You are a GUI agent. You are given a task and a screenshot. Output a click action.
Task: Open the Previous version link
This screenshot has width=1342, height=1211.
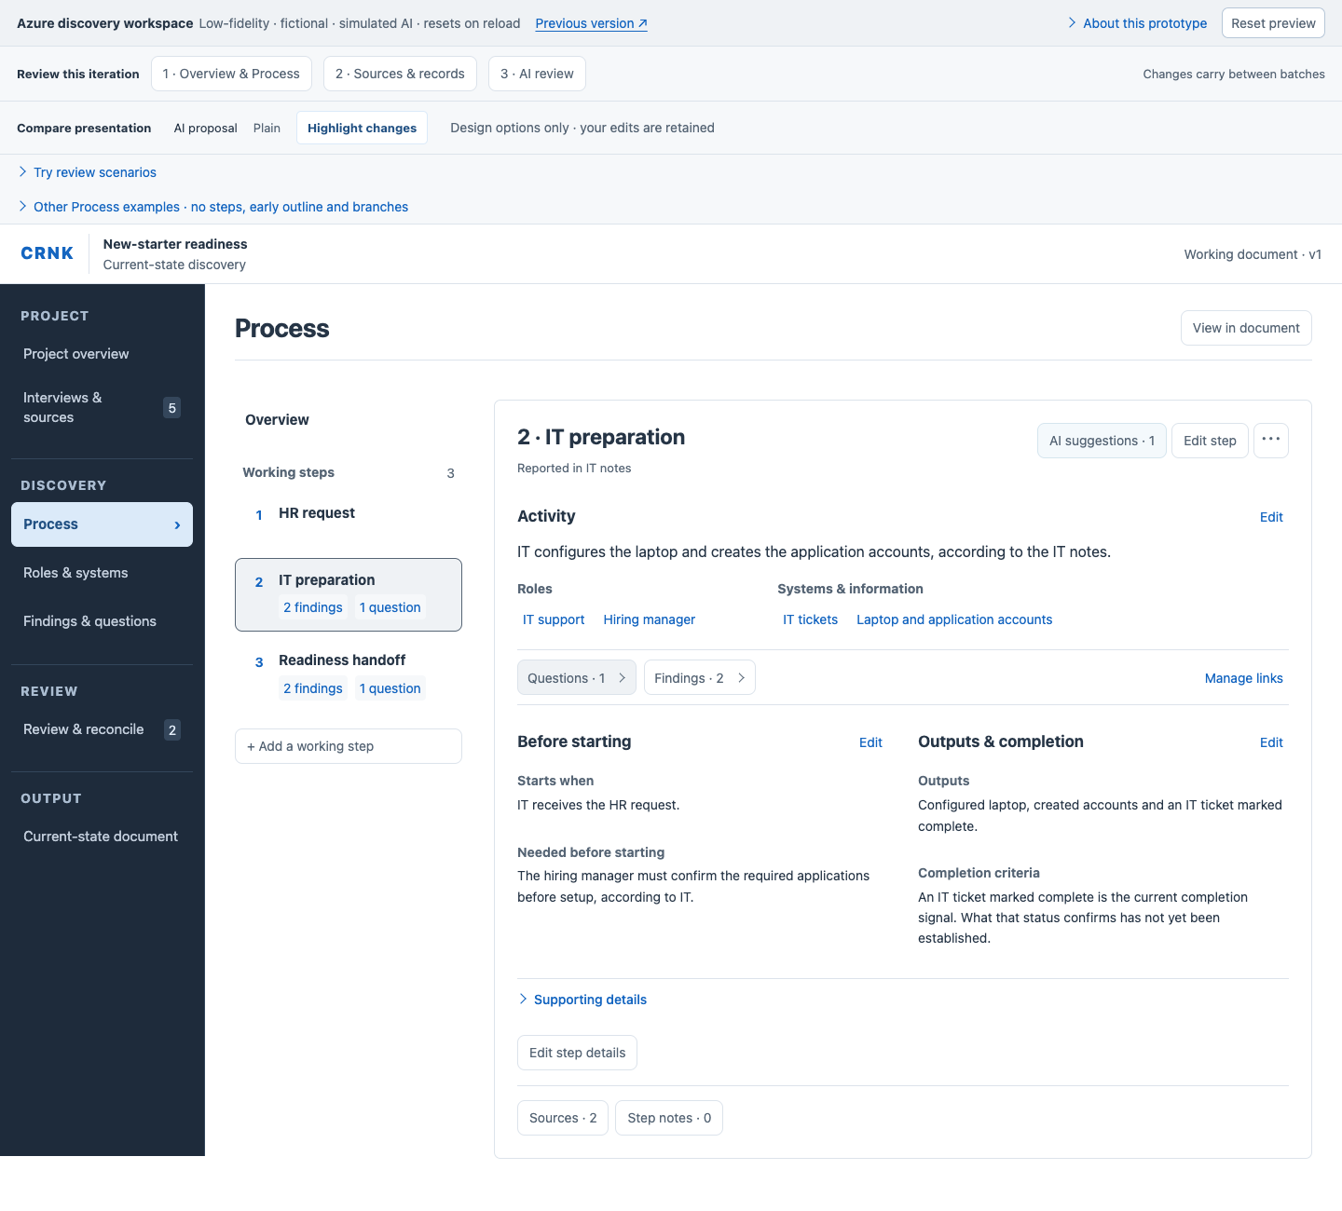(x=591, y=23)
